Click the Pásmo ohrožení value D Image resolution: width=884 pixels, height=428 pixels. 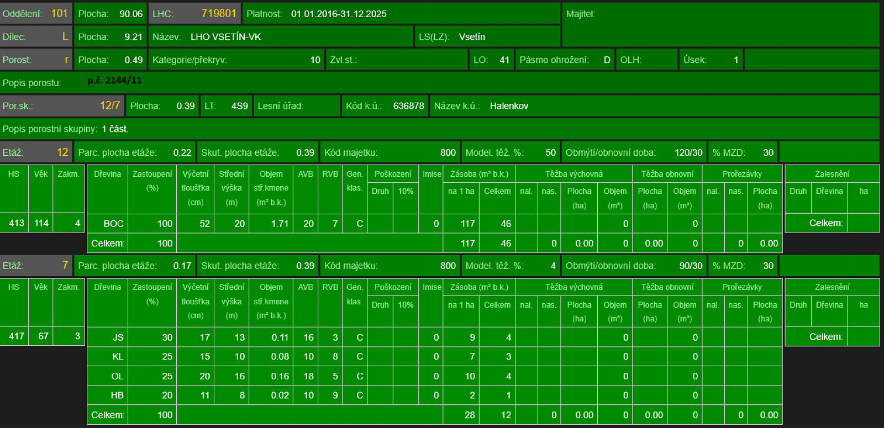point(607,60)
